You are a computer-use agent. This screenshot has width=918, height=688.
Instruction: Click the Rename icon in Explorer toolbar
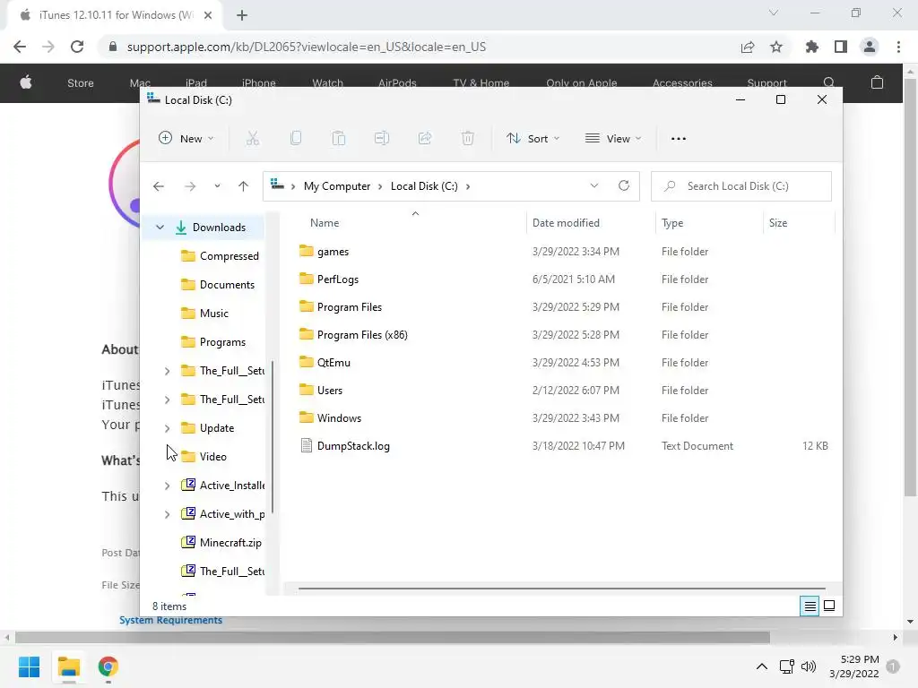pyautogui.click(x=382, y=139)
